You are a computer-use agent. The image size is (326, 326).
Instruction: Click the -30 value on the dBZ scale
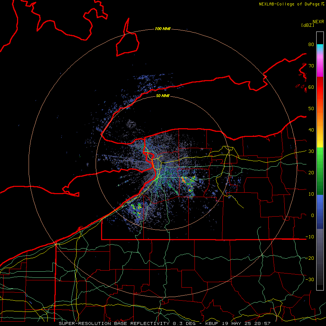pos(310,279)
